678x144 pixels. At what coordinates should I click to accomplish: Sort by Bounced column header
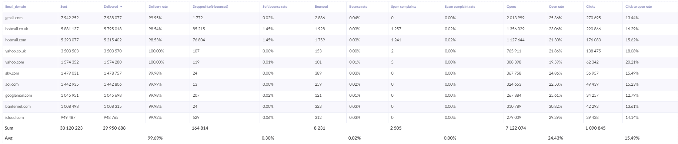tap(321, 7)
